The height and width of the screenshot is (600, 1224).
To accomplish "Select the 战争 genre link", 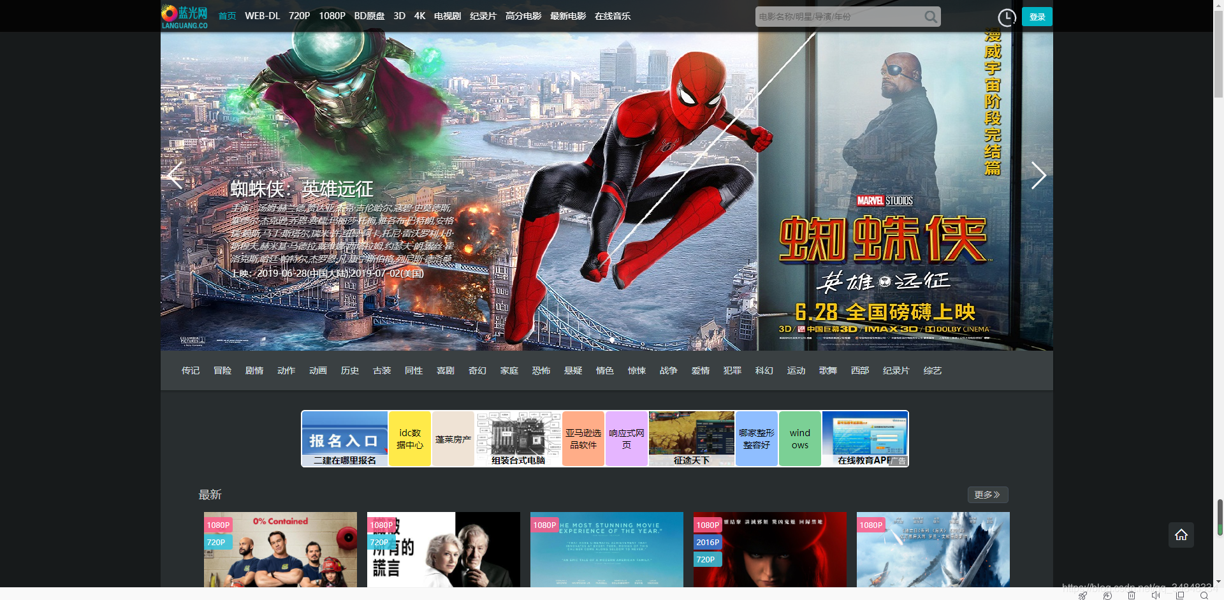I will pos(669,370).
